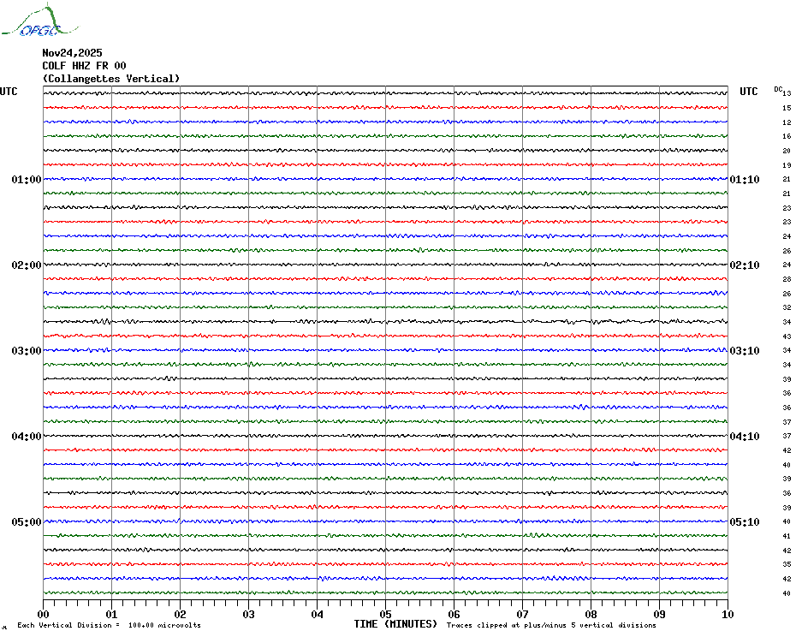Click the 04:10 time label on right
This screenshot has width=796, height=637.
(x=744, y=437)
